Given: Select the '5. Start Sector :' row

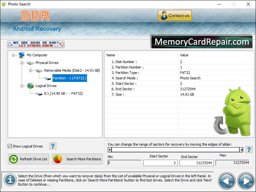Looking at the screenshot, I should [x=179, y=84].
